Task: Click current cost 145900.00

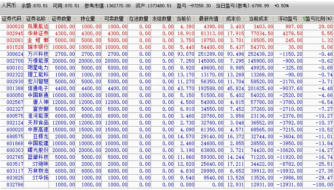Action: click(260, 61)
